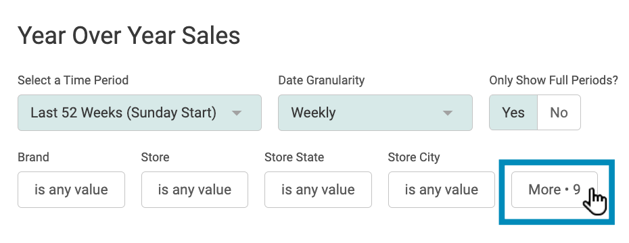Click the Date Granularity label
Screen dimensions: 629x243
pos(321,80)
